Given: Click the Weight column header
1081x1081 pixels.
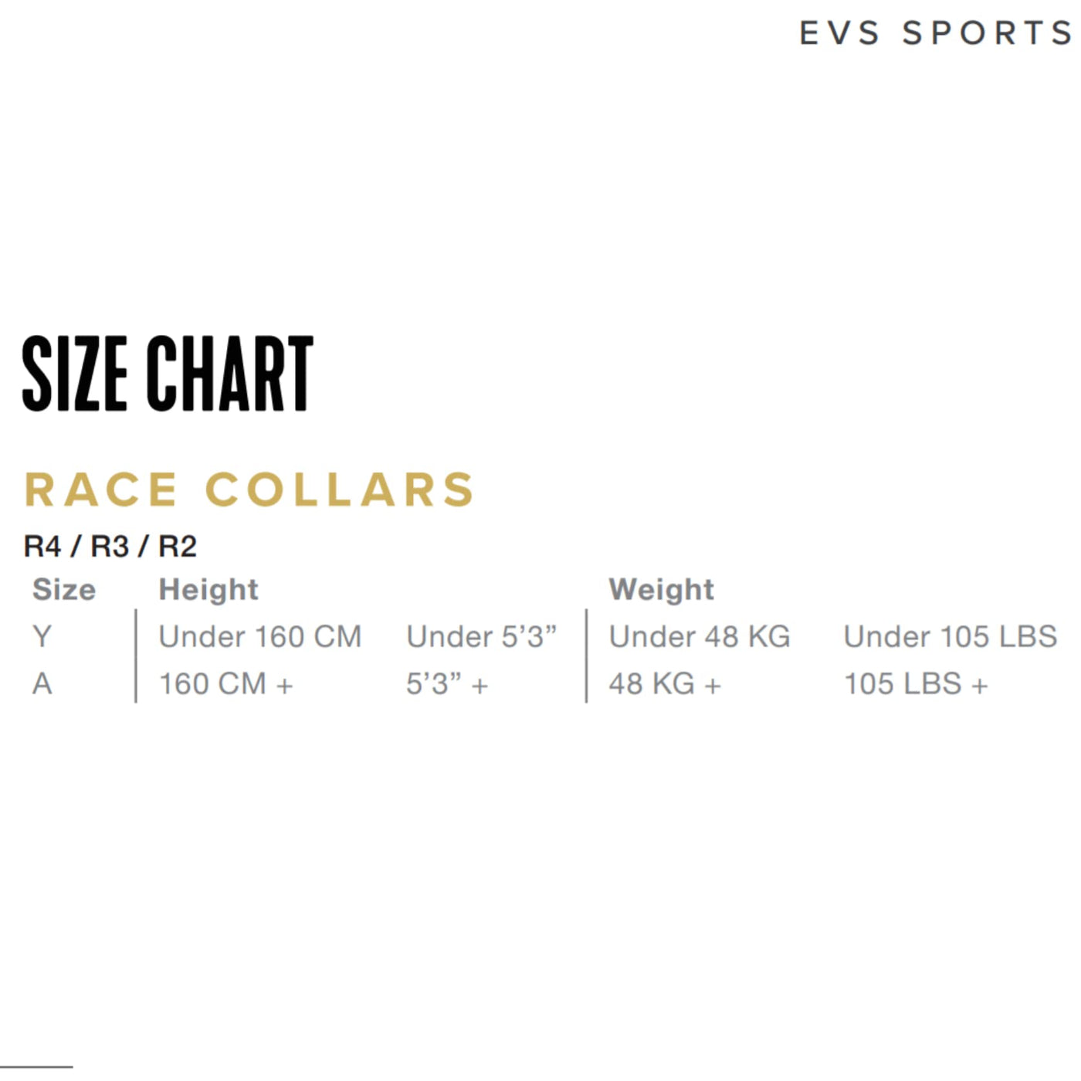Looking at the screenshot, I should coord(661,590).
